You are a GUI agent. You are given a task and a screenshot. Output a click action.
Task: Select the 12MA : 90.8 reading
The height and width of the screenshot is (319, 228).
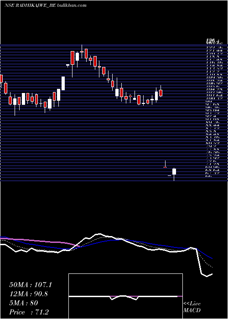tap(29, 294)
